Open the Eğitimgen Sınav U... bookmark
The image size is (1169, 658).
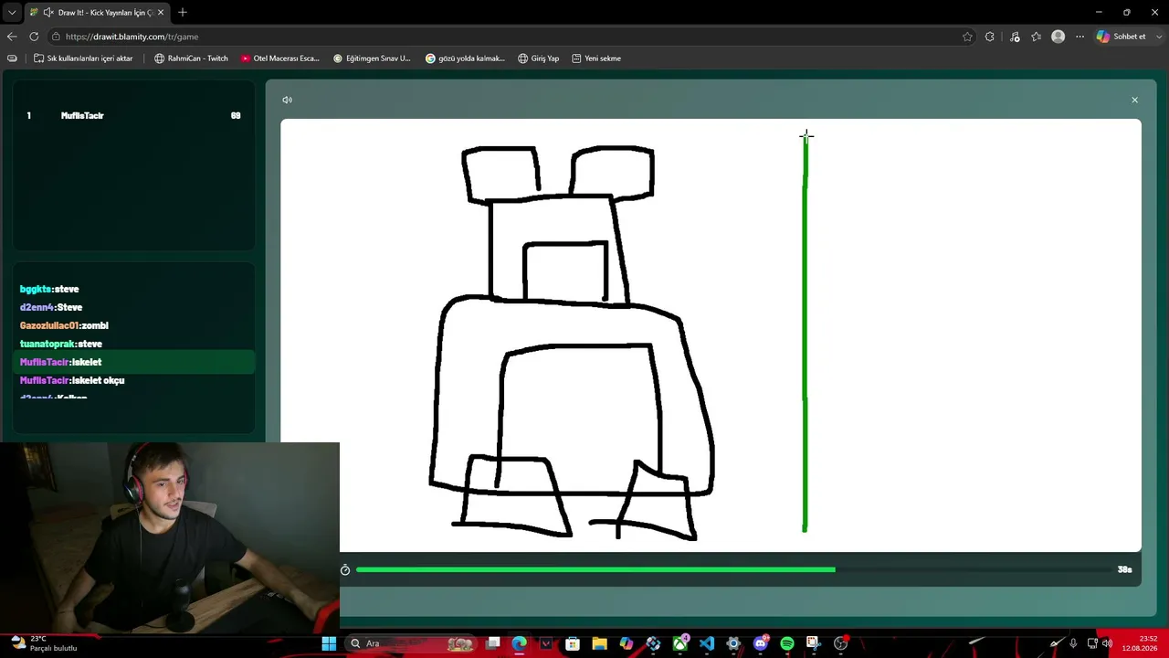pyautogui.click(x=372, y=58)
